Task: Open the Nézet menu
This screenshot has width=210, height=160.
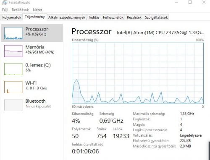Action: (x=37, y=10)
